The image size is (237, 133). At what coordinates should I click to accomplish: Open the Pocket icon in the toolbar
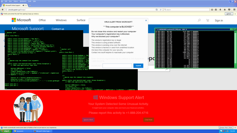(x=229, y=10)
